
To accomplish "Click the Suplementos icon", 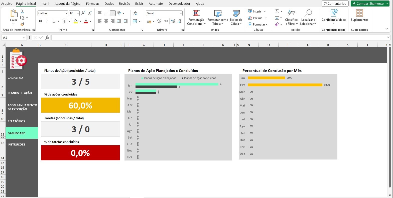I will (359, 13).
